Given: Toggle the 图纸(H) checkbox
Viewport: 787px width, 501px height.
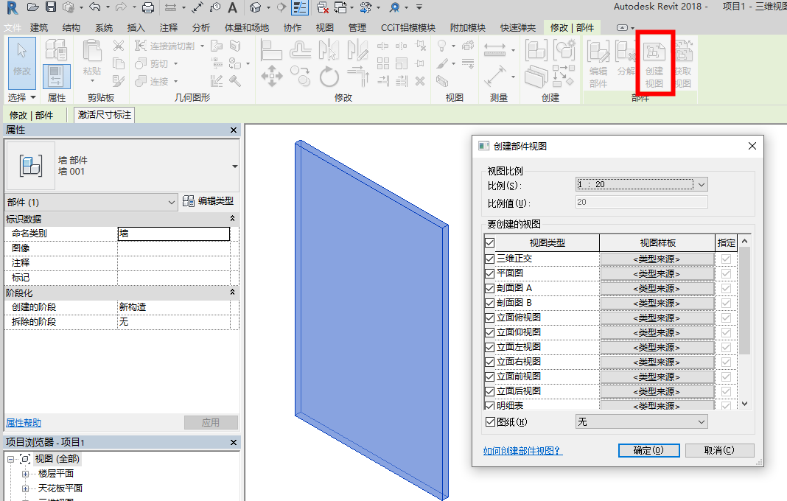Looking at the screenshot, I should pos(490,422).
